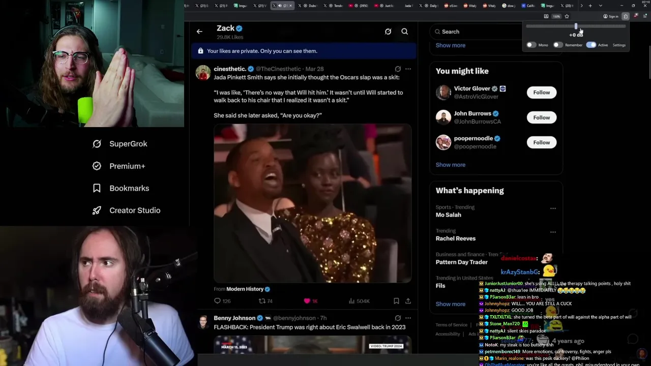This screenshot has height=366, width=651.
Task: Click the 150% zoom level indicator
Action: pyautogui.click(x=556, y=16)
